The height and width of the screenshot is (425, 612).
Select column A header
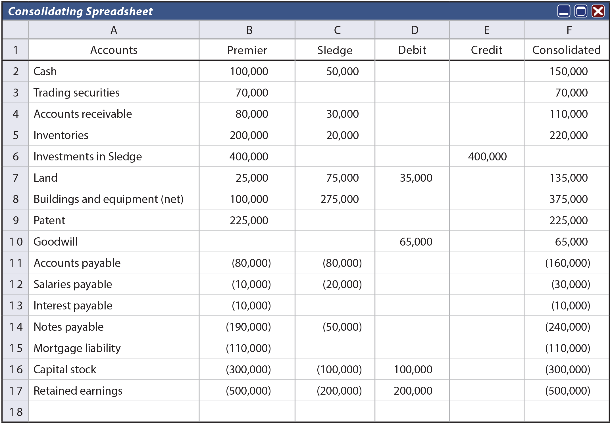point(114,30)
